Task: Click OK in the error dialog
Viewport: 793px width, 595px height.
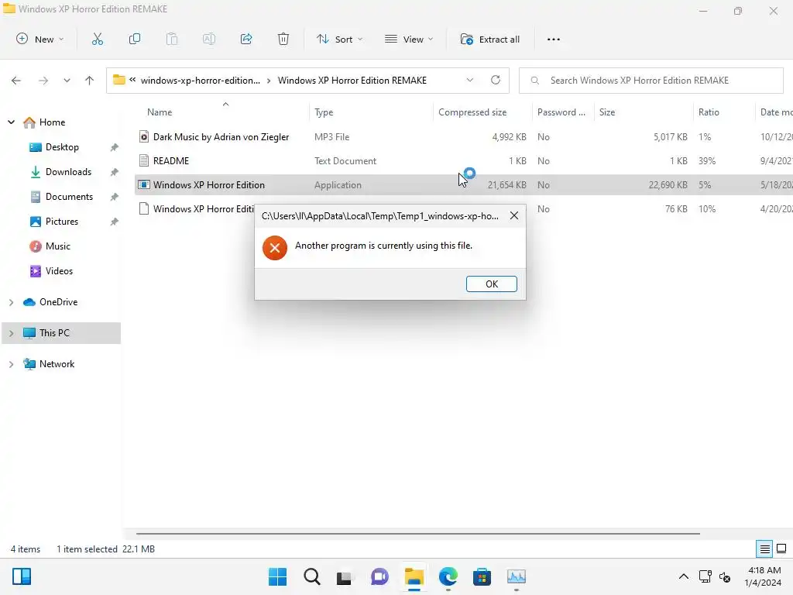Action: pos(492,284)
